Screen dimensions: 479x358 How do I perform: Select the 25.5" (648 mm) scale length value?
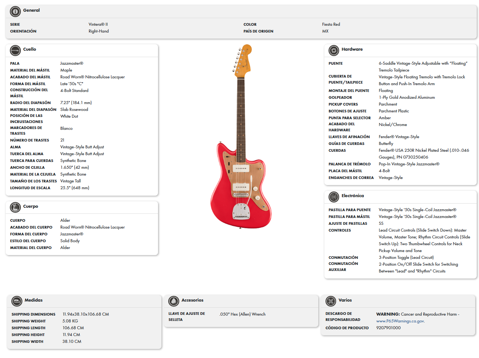pyautogui.click(x=75, y=188)
